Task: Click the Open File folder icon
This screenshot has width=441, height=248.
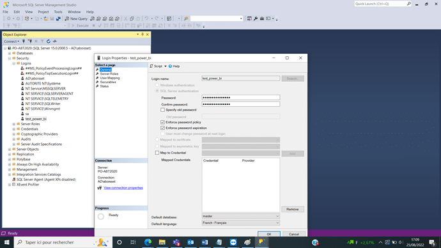Action: tap(46, 19)
